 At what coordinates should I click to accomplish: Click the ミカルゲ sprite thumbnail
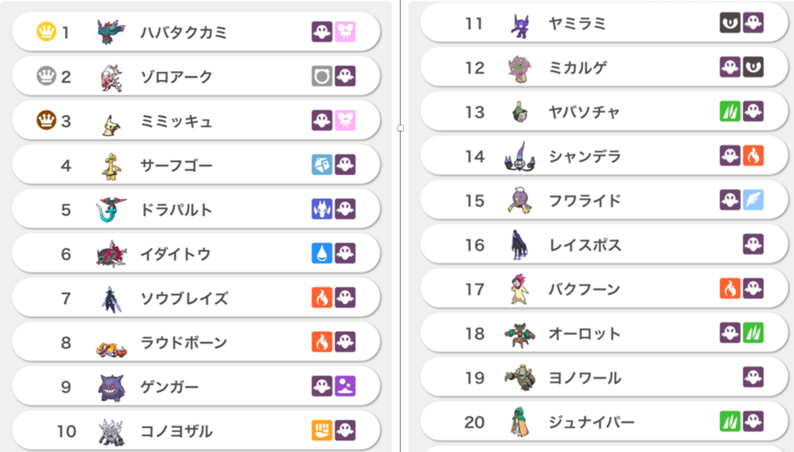coord(519,68)
